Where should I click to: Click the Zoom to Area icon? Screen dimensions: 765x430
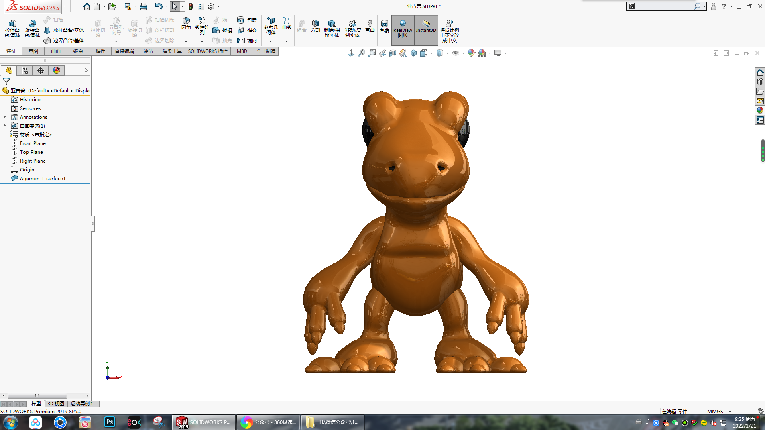pyautogui.click(x=372, y=53)
